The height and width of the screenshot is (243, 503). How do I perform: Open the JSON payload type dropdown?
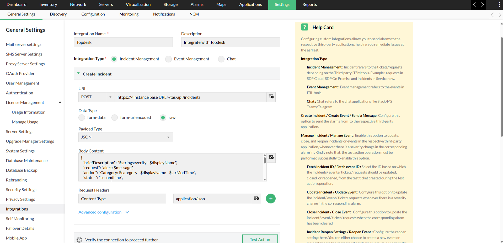tap(126, 137)
